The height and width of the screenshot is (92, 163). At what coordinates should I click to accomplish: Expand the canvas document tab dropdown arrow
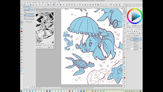click(30, 7)
